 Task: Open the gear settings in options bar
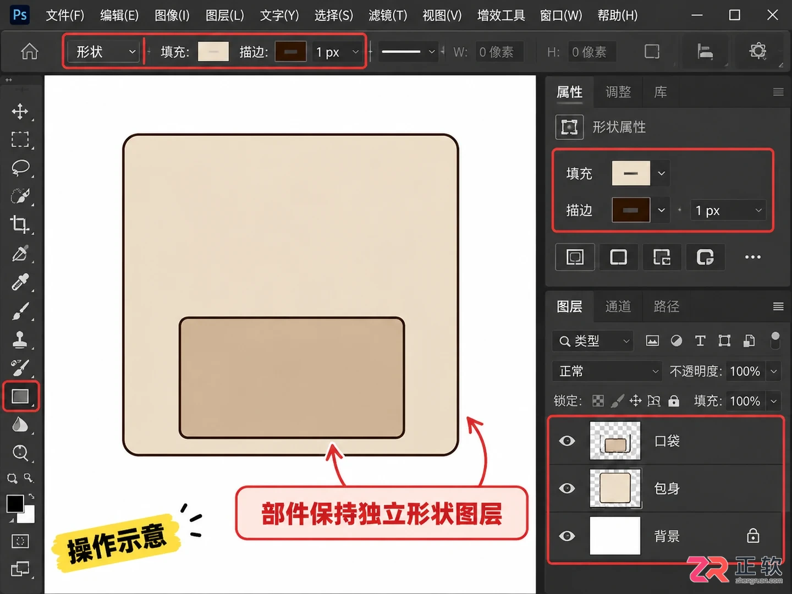tap(758, 51)
